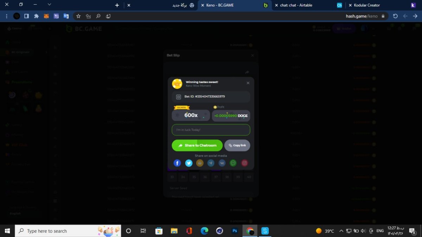Toggle the browser side panel

(26, 16)
